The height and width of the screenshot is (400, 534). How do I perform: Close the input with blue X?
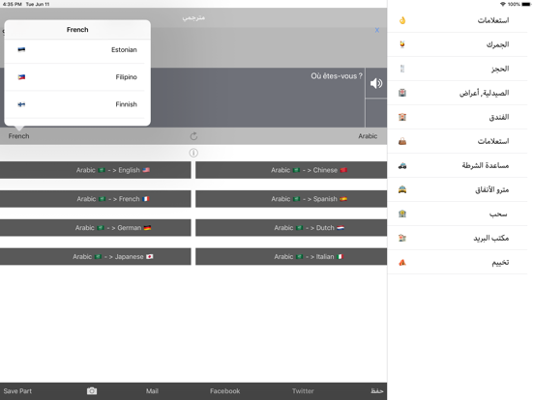coord(377,30)
